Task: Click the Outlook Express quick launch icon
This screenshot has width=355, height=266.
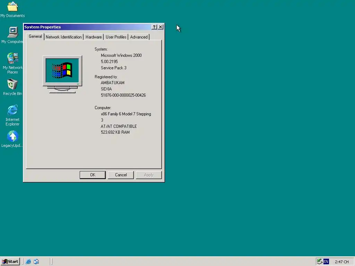Action: (36, 261)
